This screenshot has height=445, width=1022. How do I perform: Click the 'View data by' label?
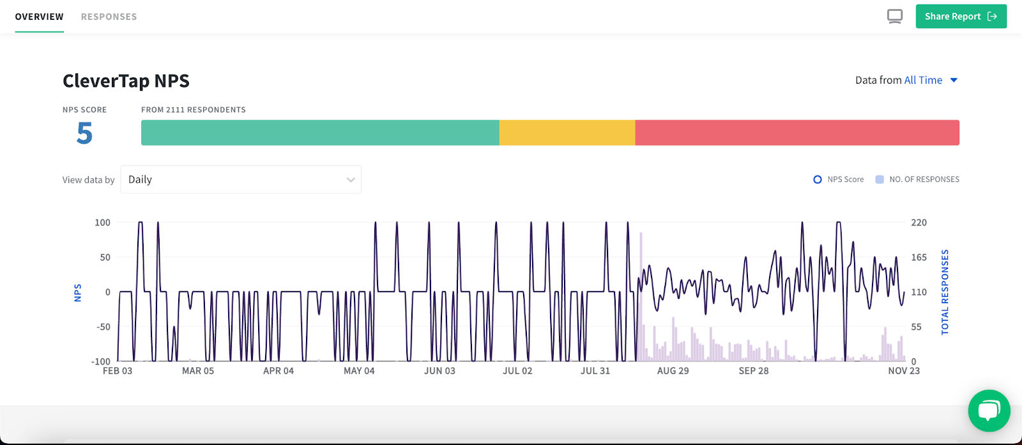click(88, 180)
